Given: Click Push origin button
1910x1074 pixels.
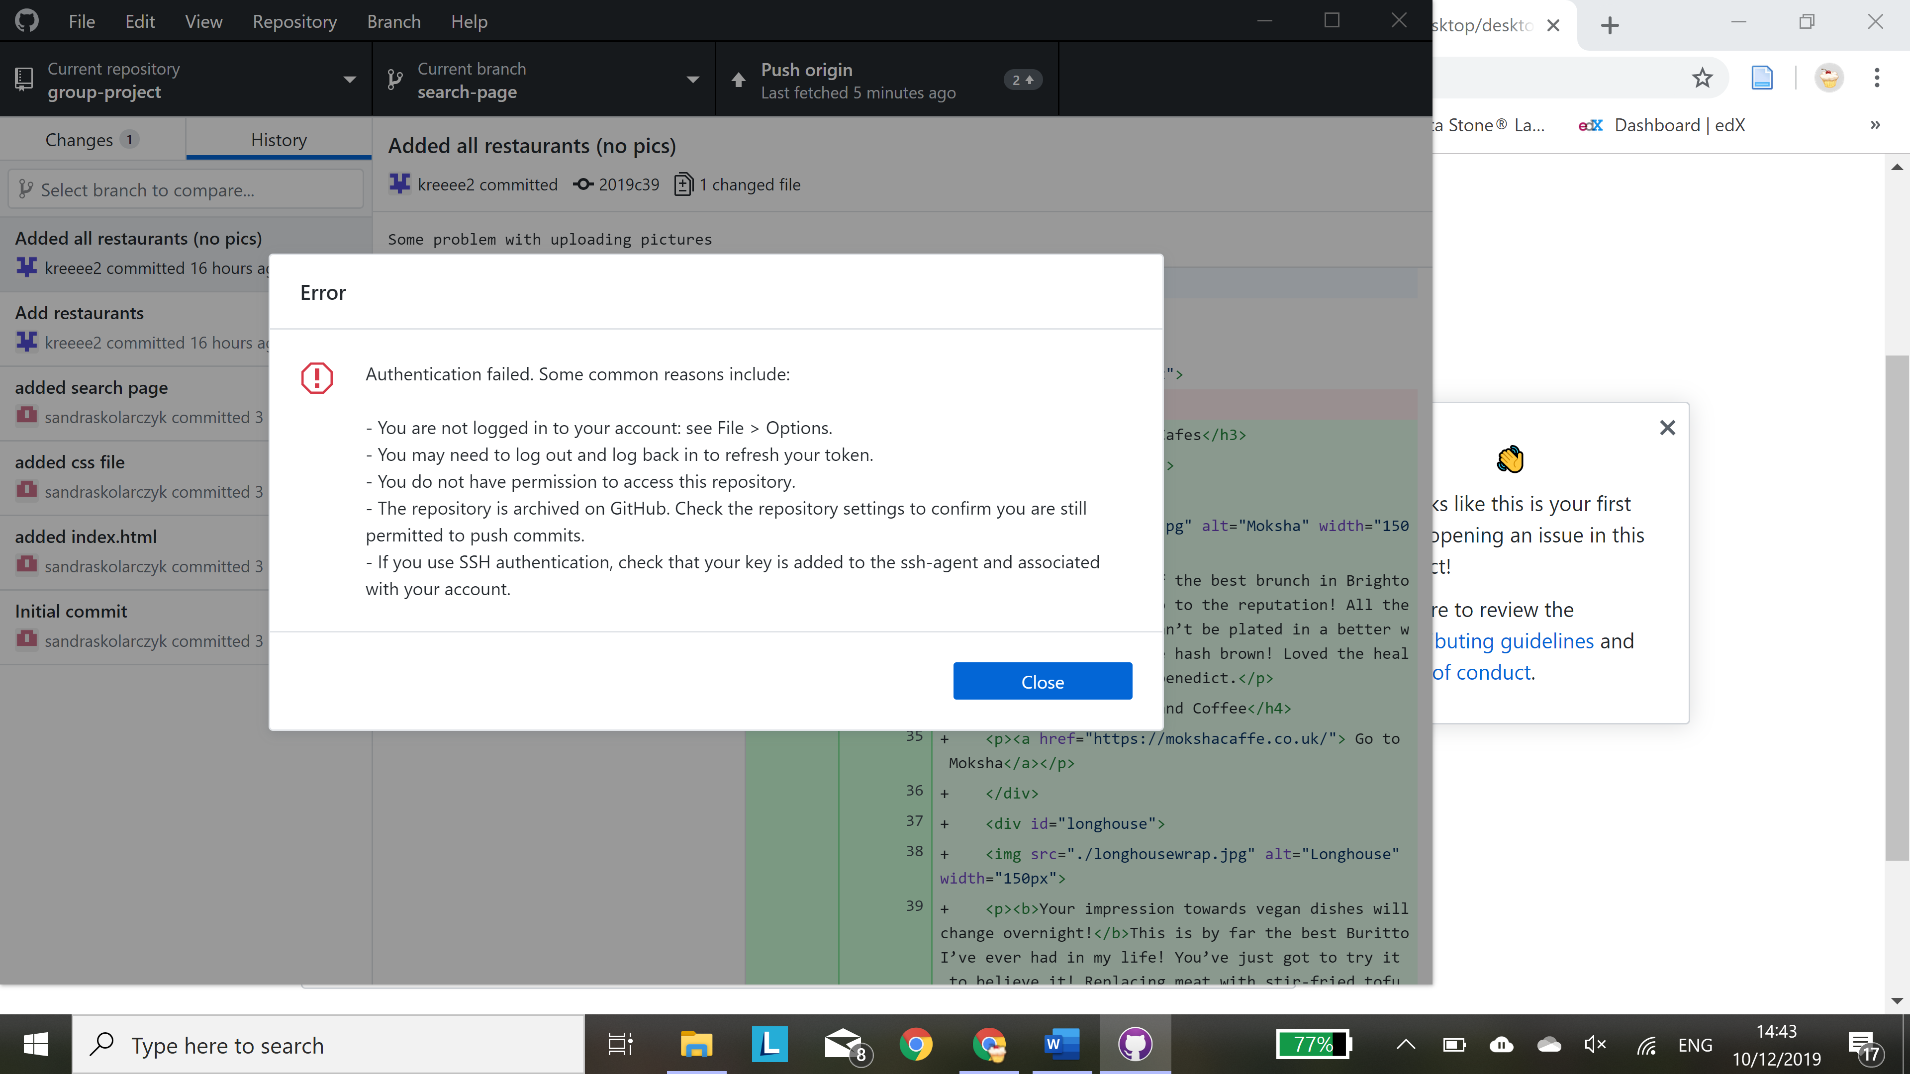Looking at the screenshot, I should (x=887, y=80).
